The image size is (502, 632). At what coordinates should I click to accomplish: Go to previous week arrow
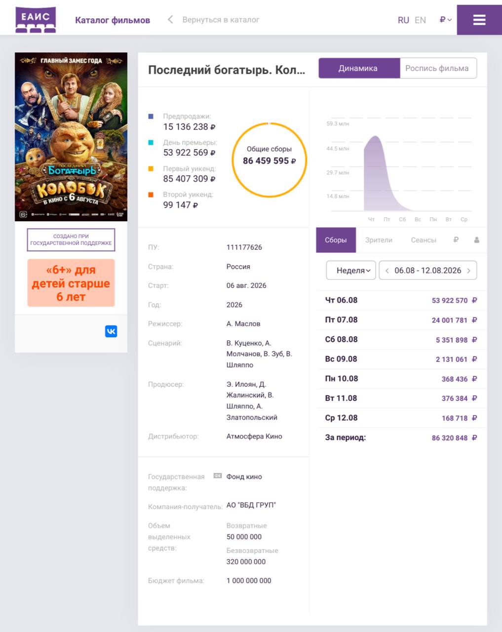pos(387,271)
